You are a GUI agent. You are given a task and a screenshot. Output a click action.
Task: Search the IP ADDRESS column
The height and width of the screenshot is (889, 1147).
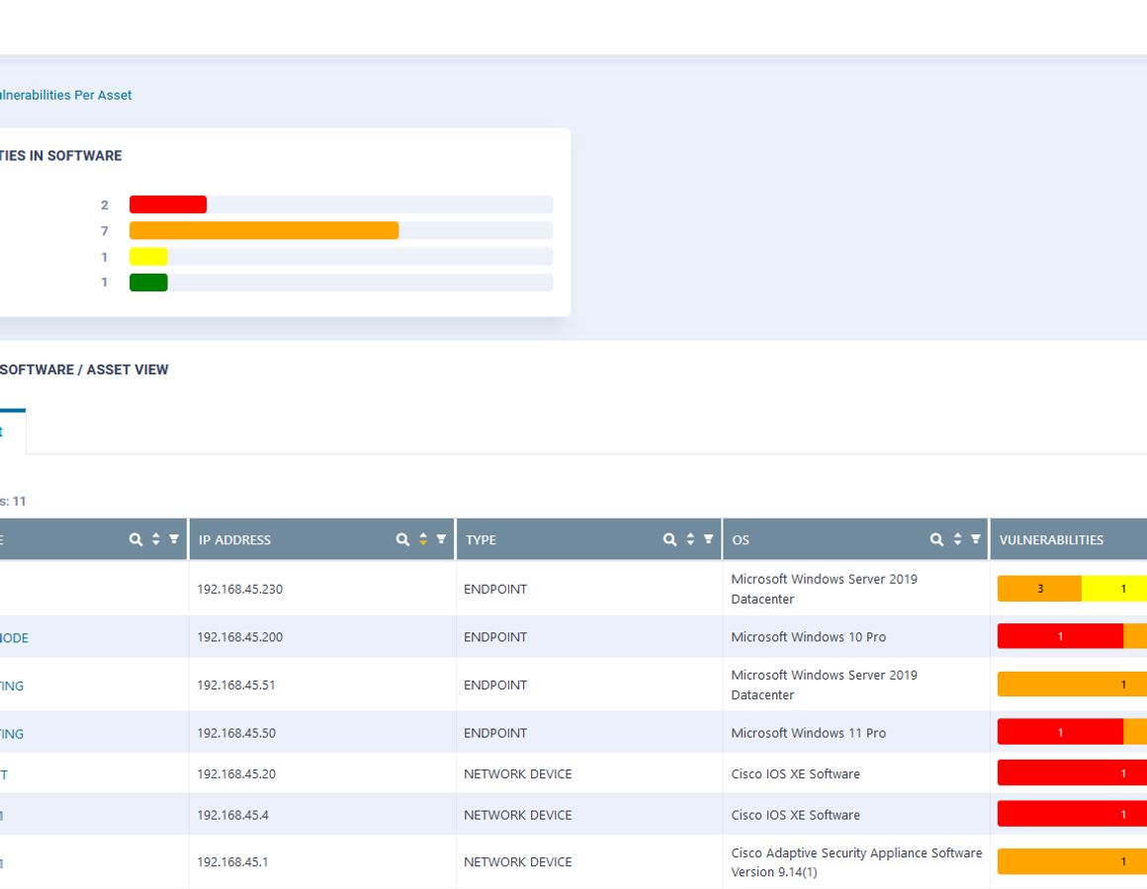tap(402, 540)
